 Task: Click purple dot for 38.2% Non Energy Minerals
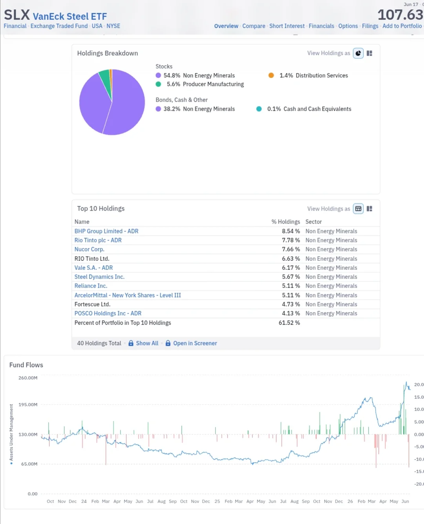pyautogui.click(x=158, y=109)
